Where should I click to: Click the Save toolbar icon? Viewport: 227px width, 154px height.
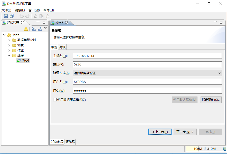pyautogui.click(x=6, y=16)
